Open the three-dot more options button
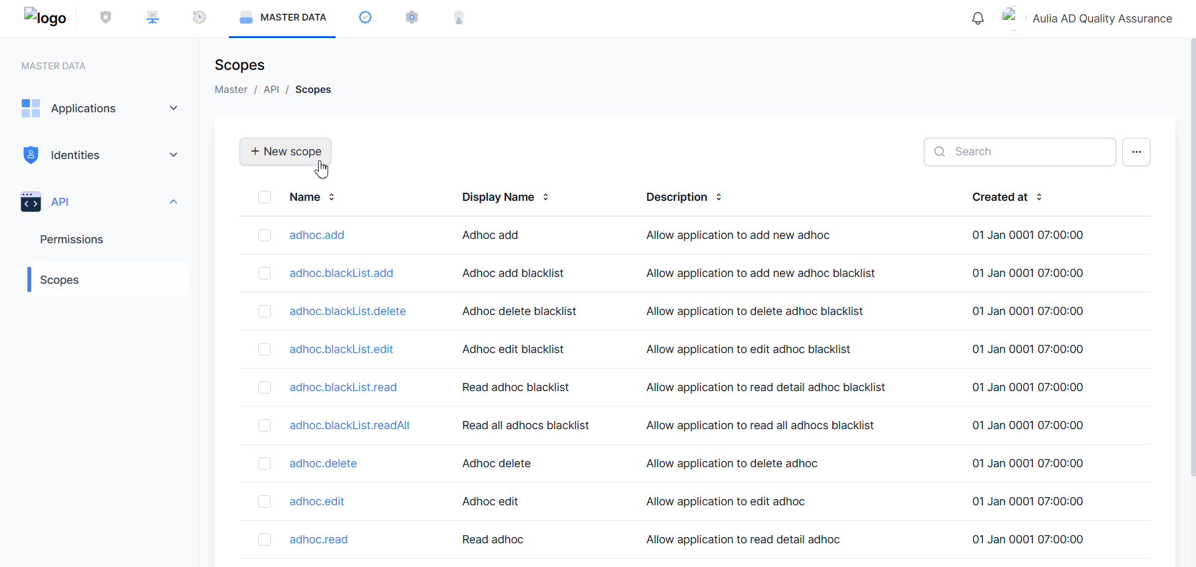This screenshot has height=567, width=1196. click(x=1136, y=152)
